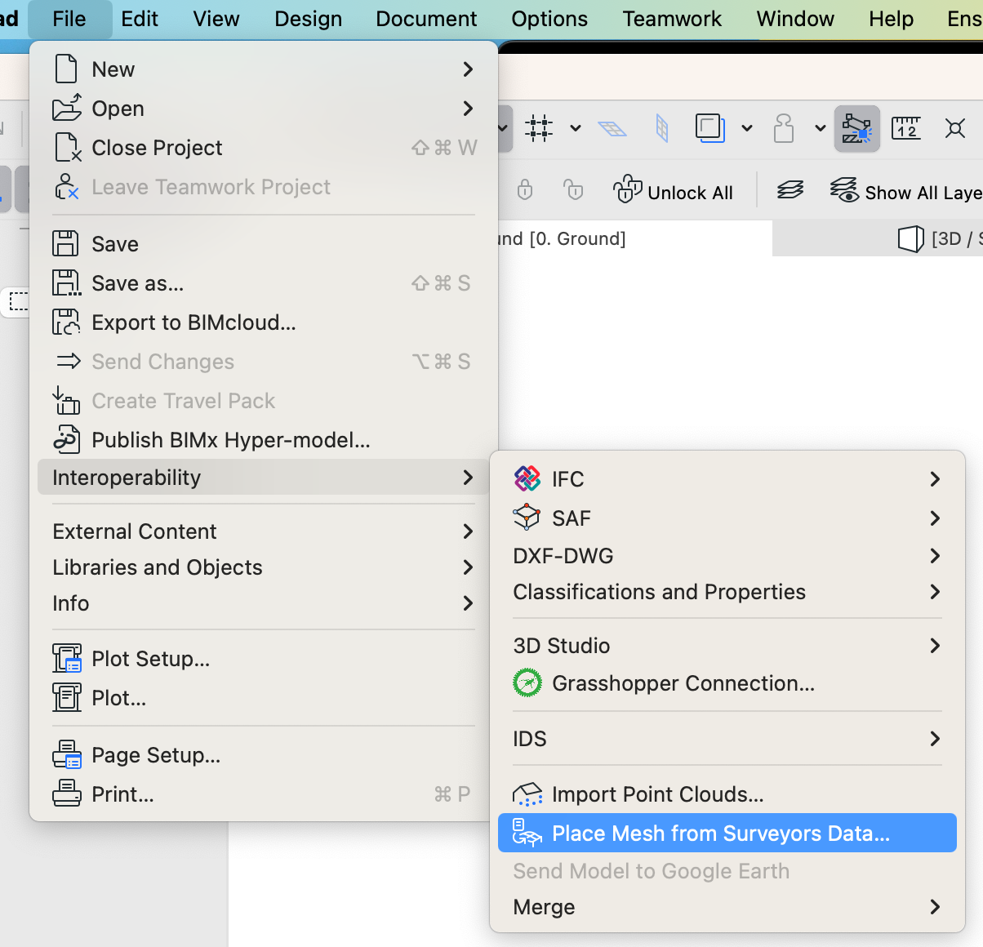Switch to the 3D view tab
The image size is (983, 947).
(x=939, y=238)
